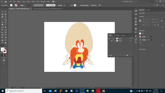Click Home icon in the top bar
Screen dimensions: 165x93
[6, 2]
